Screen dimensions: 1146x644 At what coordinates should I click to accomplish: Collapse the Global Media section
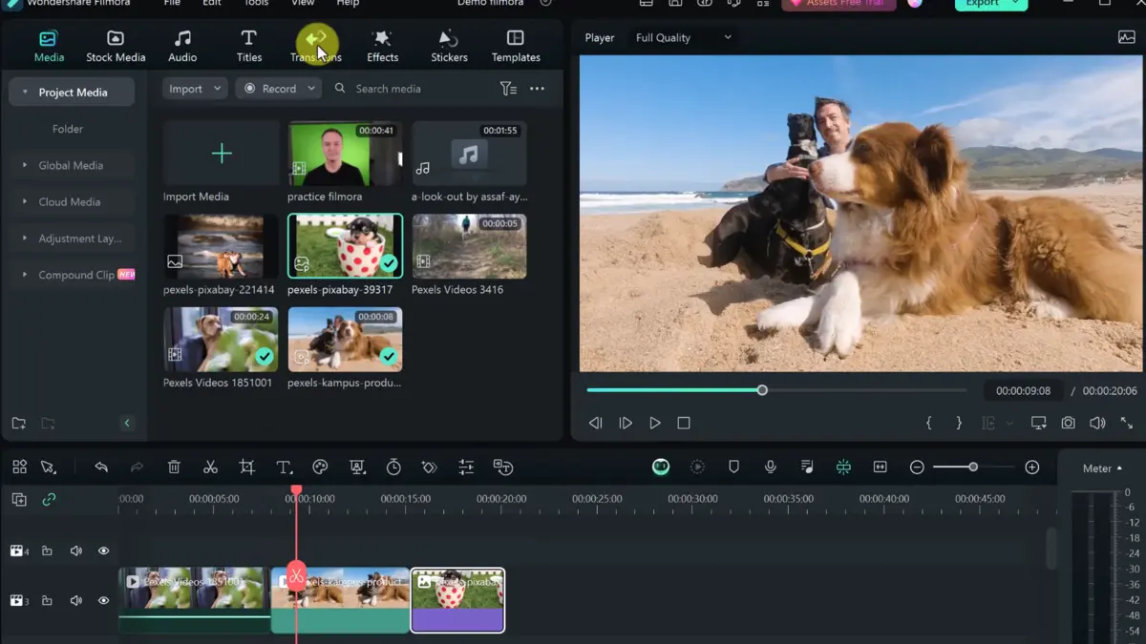point(23,165)
